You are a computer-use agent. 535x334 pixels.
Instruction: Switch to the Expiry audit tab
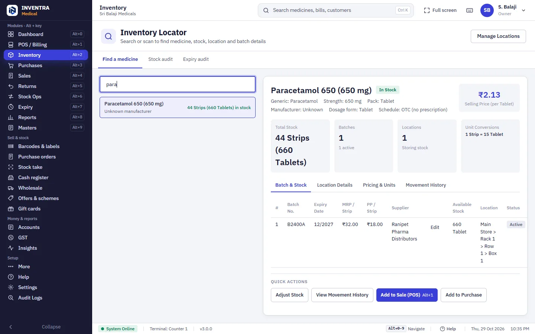tap(196, 59)
